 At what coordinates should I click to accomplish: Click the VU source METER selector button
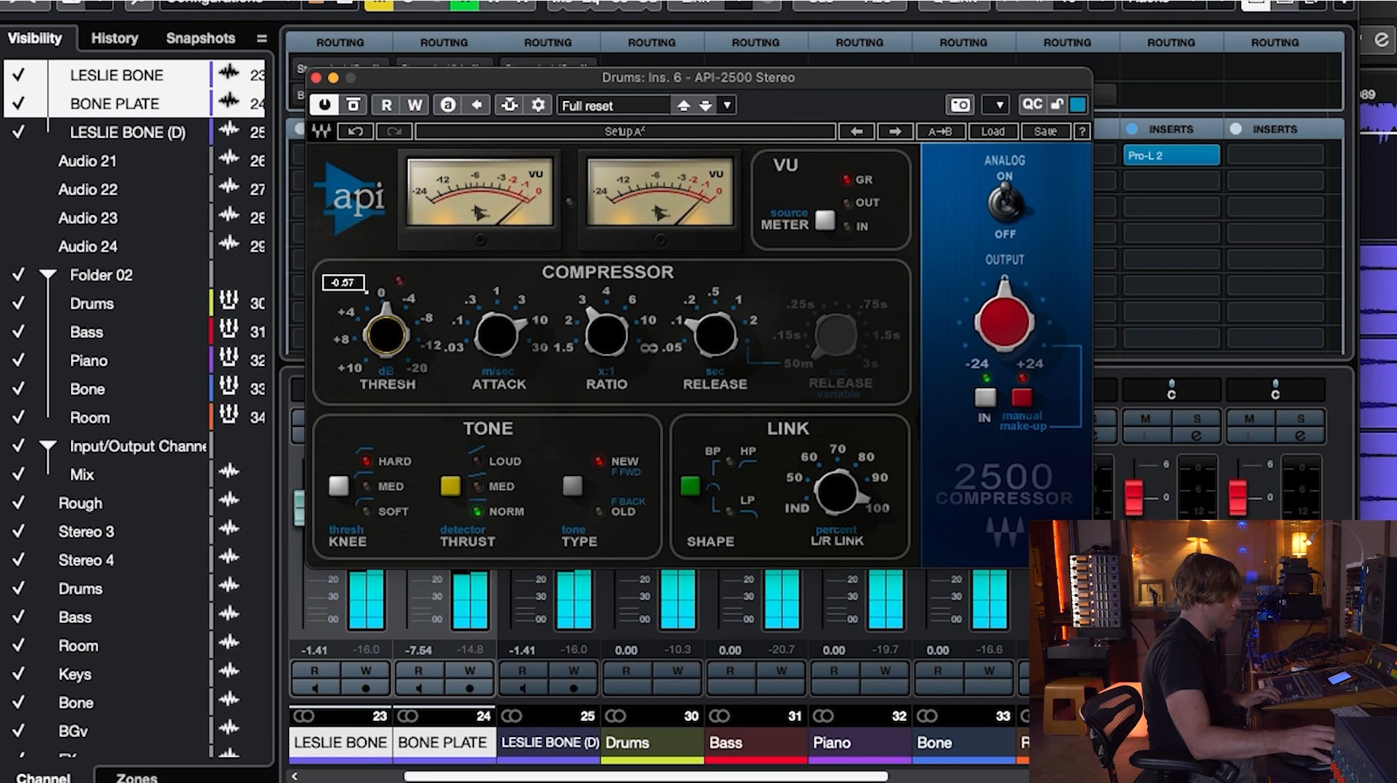click(x=825, y=220)
